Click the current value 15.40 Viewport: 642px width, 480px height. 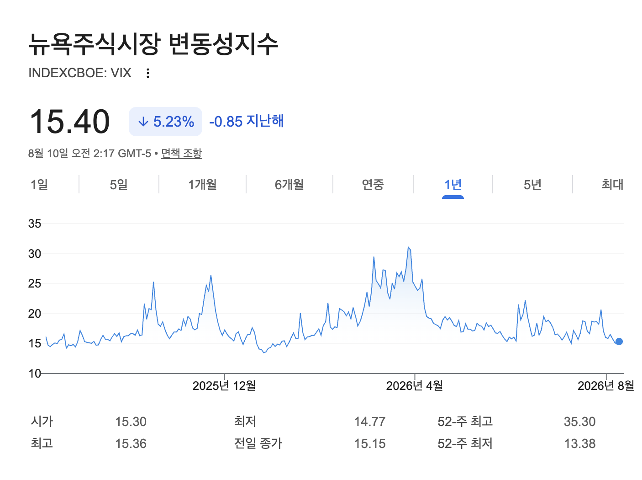69,122
